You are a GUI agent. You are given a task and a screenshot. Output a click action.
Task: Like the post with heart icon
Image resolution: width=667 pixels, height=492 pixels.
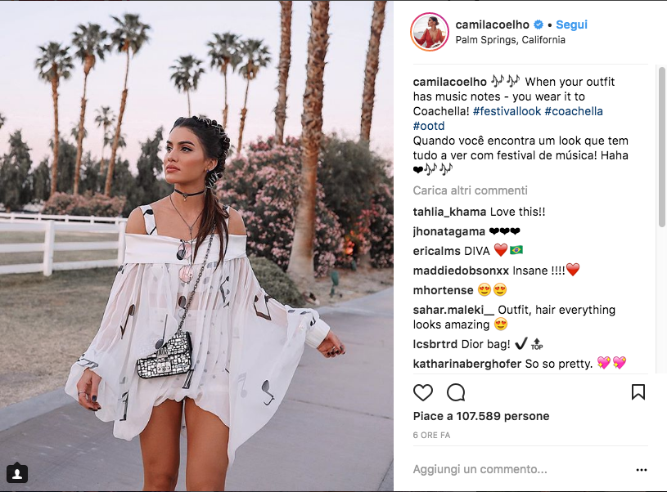423,392
